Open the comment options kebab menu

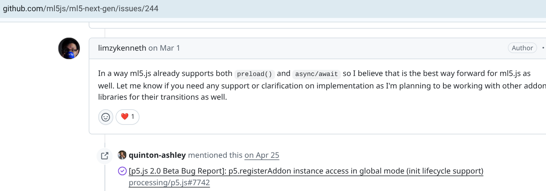(x=543, y=48)
